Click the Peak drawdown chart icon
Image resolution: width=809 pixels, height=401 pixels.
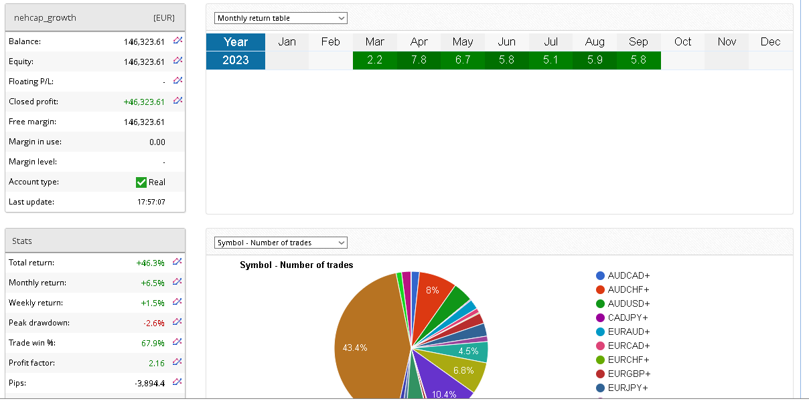[x=177, y=322]
